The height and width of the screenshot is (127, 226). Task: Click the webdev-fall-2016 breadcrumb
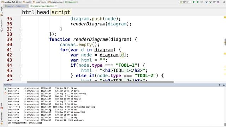[11, 2]
